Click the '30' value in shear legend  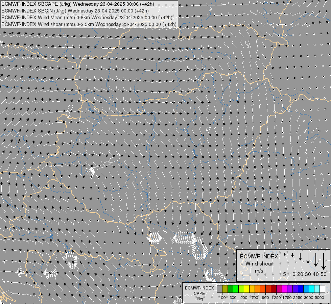[308, 274]
